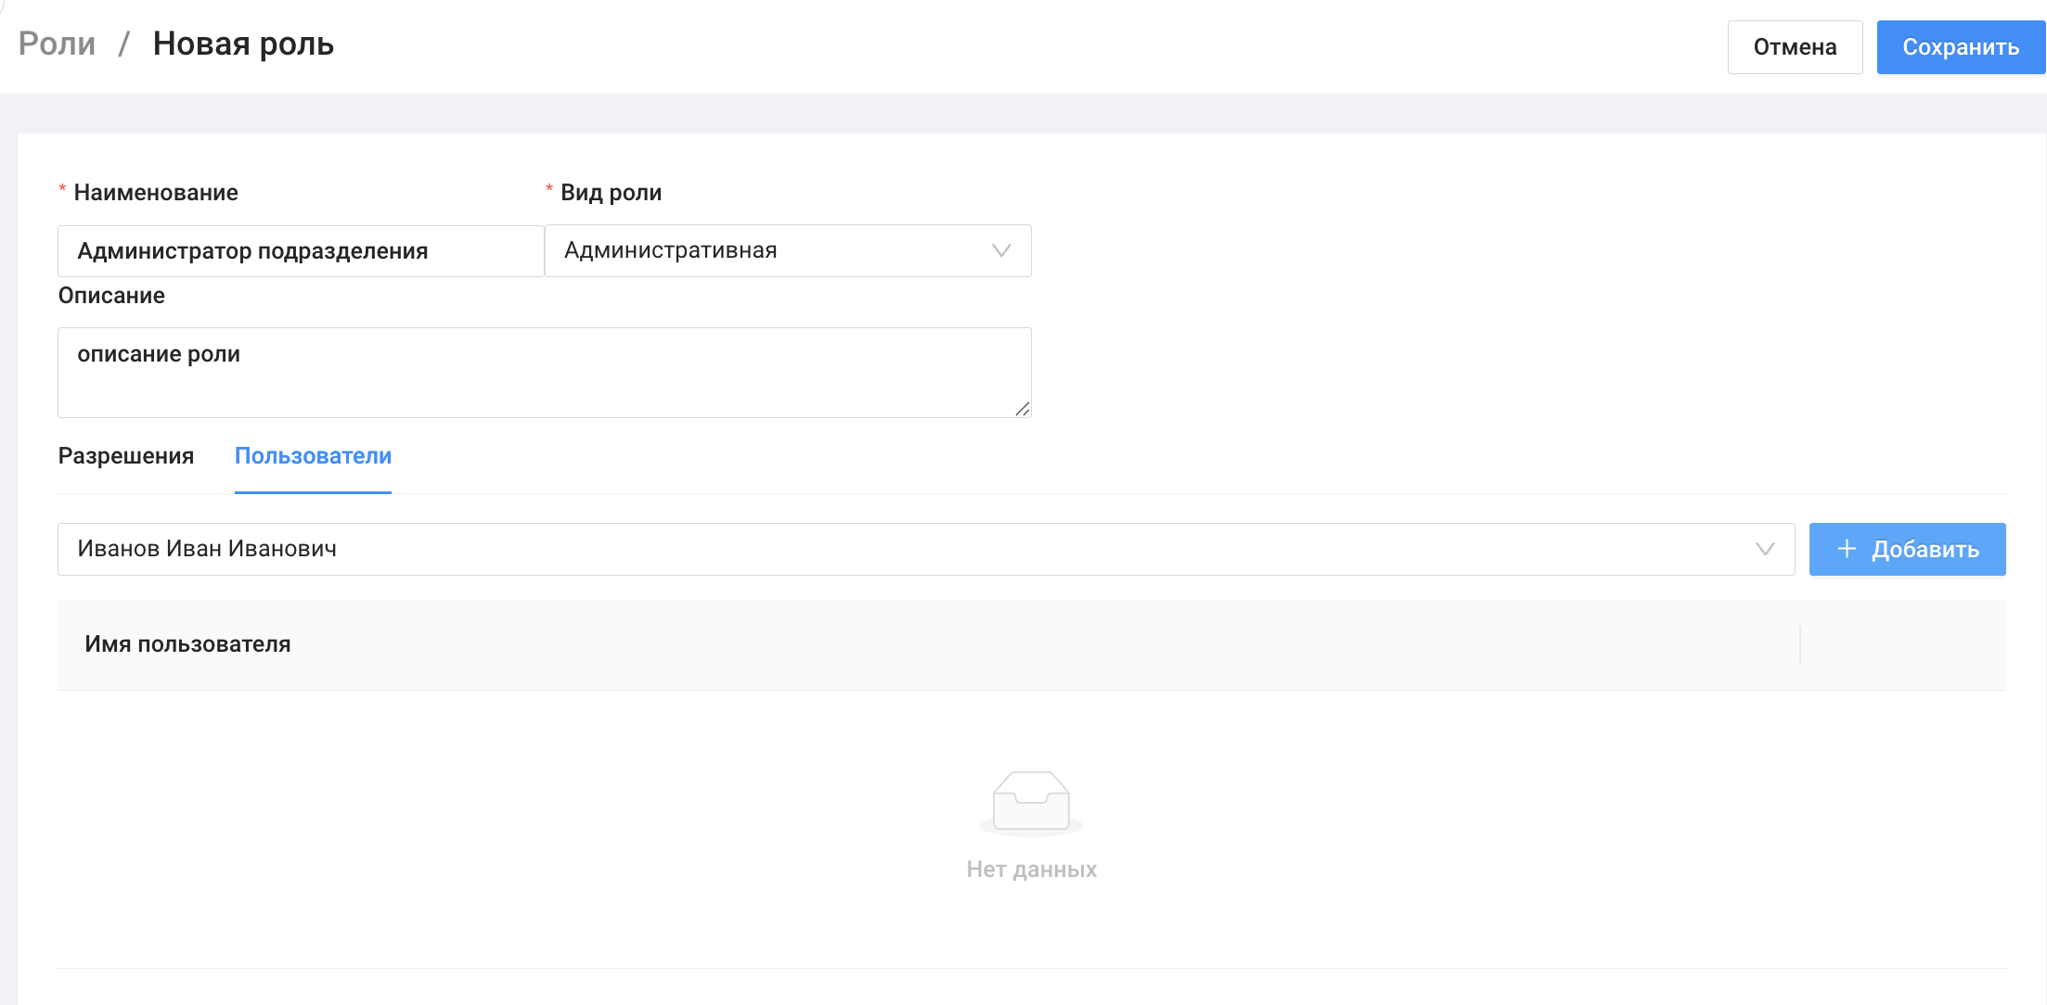The width and height of the screenshot is (2047, 1005).
Task: Focus the Описание text area
Action: tap(545, 373)
